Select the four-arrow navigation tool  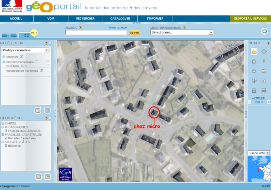[x=264, y=51]
